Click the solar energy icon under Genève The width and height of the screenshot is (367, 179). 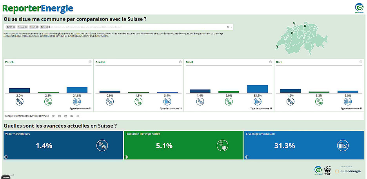coord(139,102)
